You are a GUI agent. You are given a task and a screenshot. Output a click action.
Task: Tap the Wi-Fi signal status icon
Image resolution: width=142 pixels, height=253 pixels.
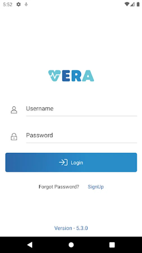[x=127, y=4]
